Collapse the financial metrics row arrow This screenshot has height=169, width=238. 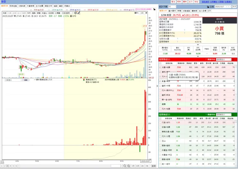[198, 56]
